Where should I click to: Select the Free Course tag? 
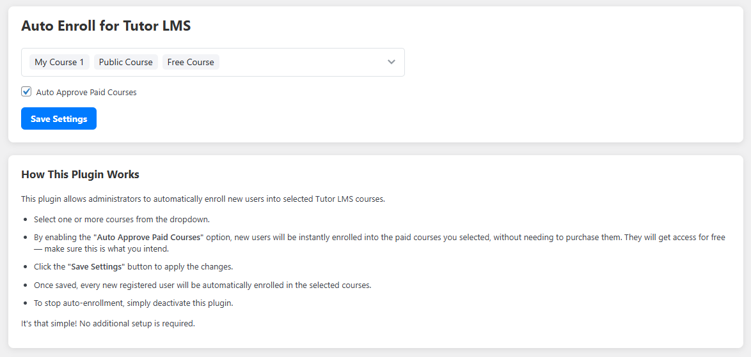(x=191, y=62)
